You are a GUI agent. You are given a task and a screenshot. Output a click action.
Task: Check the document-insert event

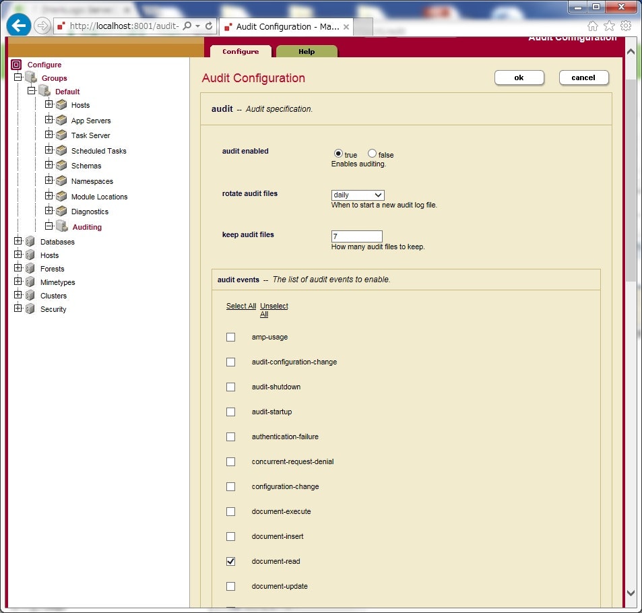click(x=230, y=536)
